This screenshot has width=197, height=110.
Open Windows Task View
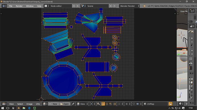click(8, 108)
